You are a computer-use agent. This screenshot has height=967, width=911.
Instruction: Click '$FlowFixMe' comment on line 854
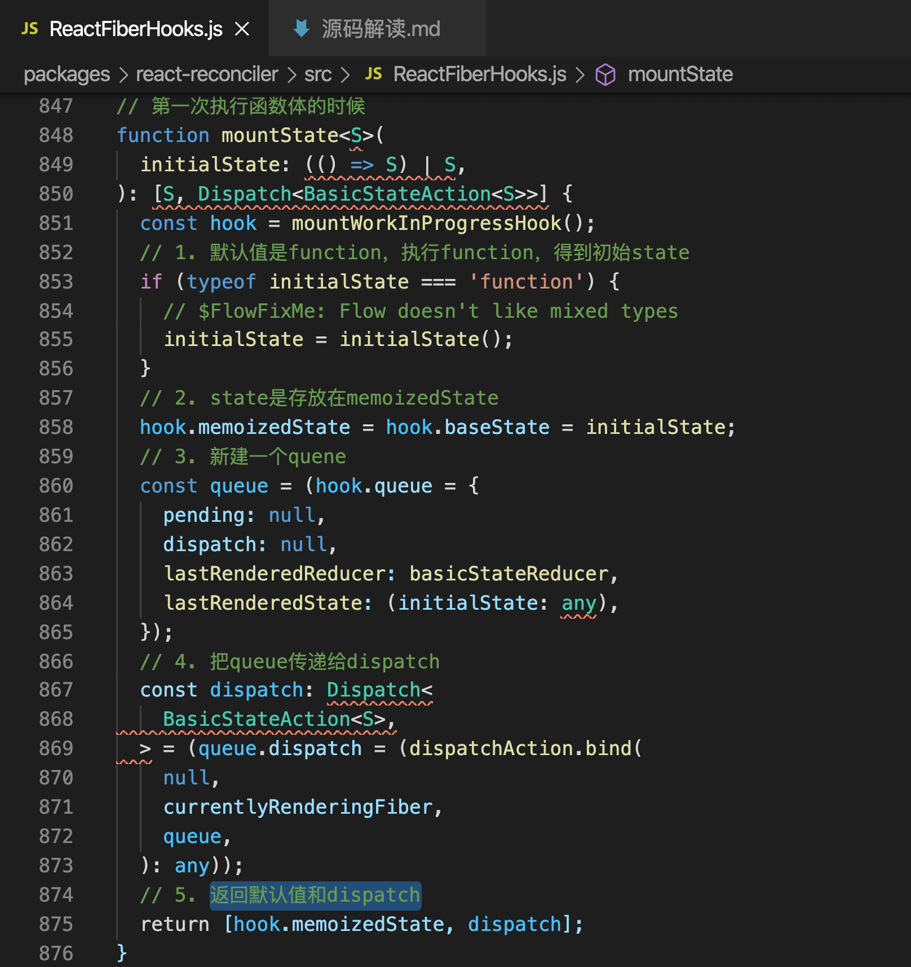(x=256, y=311)
